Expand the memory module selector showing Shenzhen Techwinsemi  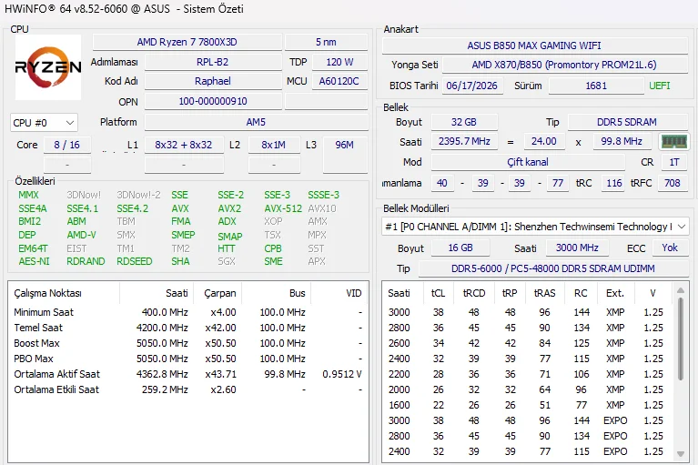click(534, 227)
